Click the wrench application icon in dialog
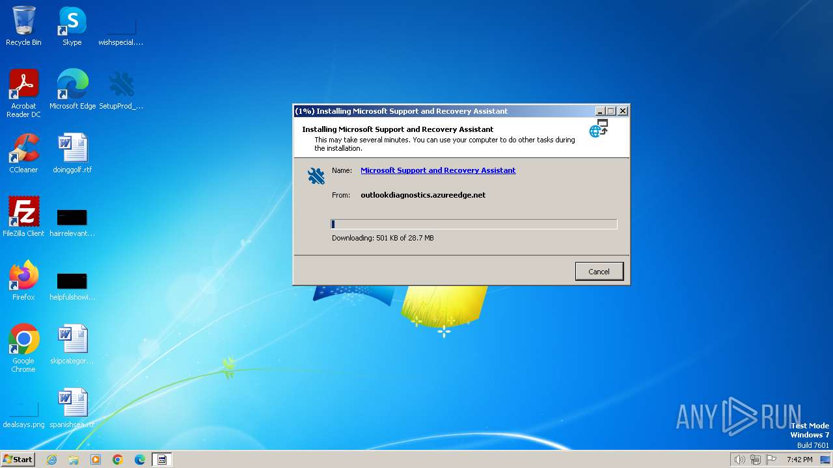Viewport: 833px width, 468px height. click(x=316, y=175)
